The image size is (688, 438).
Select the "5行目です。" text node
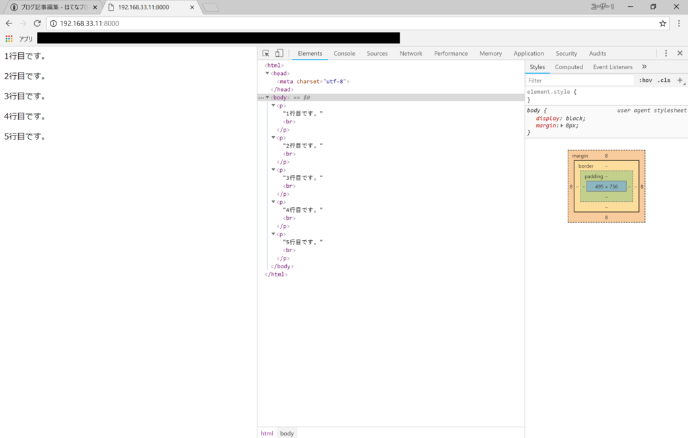coord(303,242)
